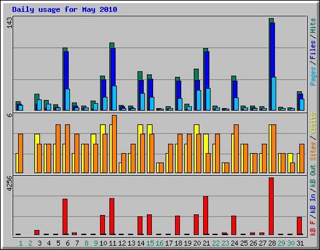Click the 'Sites / Visits' legend label
The image size is (320, 250).
click(313, 136)
